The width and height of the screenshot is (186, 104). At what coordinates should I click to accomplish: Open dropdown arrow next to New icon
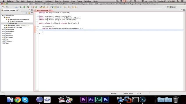point(5,7)
